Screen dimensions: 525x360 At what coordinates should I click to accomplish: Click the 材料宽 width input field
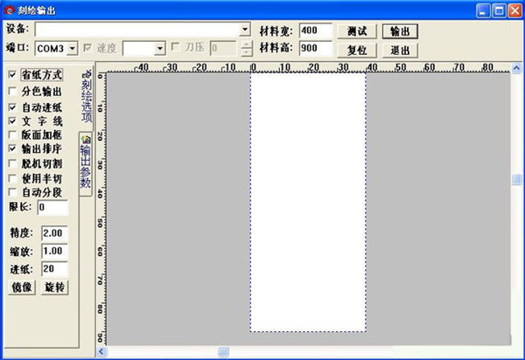pos(315,31)
